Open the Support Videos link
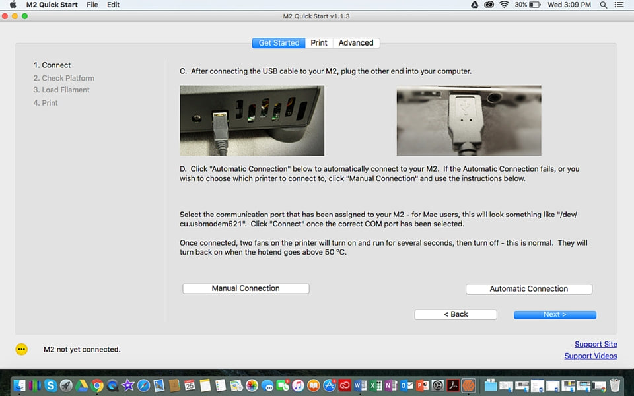The width and height of the screenshot is (634, 396). [x=590, y=356]
